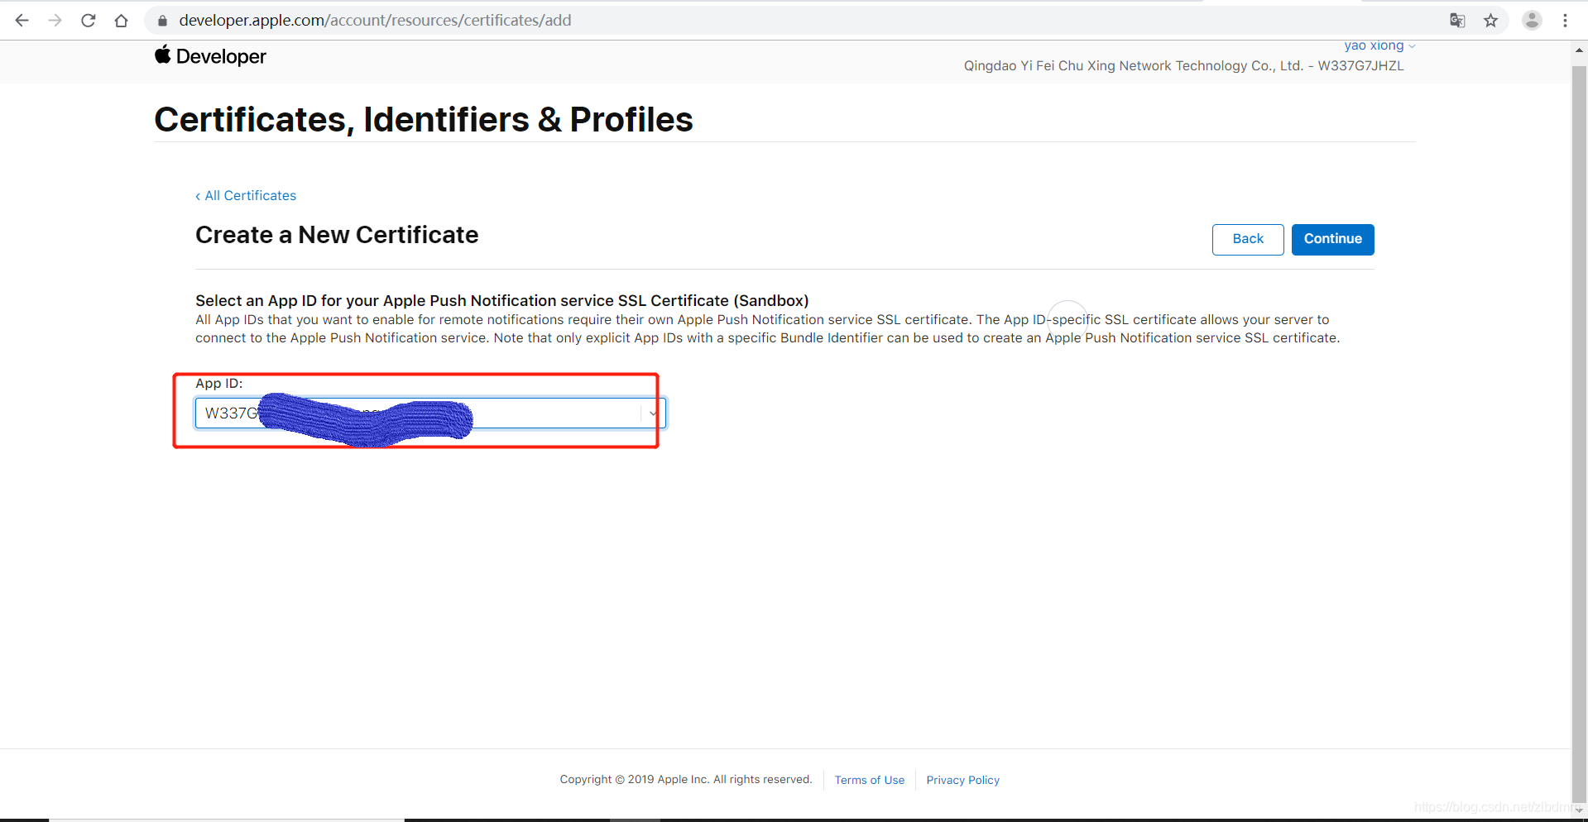Click the scrollbar up arrow

click(x=1579, y=50)
